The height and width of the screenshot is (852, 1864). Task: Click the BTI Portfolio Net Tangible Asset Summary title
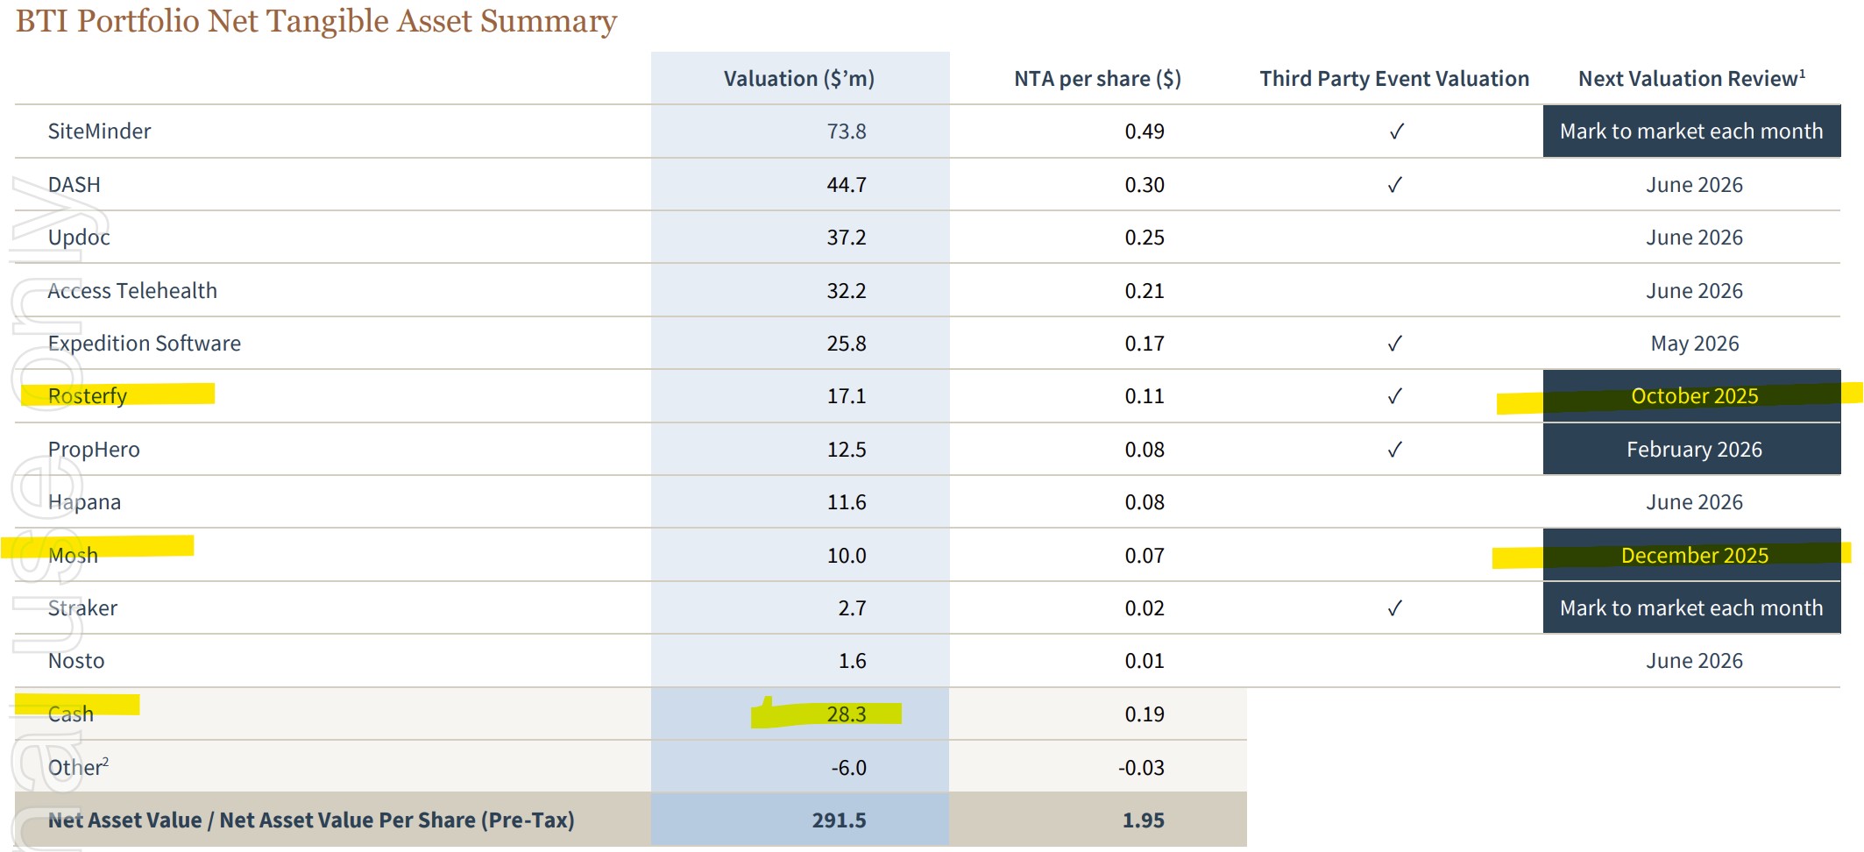click(316, 21)
